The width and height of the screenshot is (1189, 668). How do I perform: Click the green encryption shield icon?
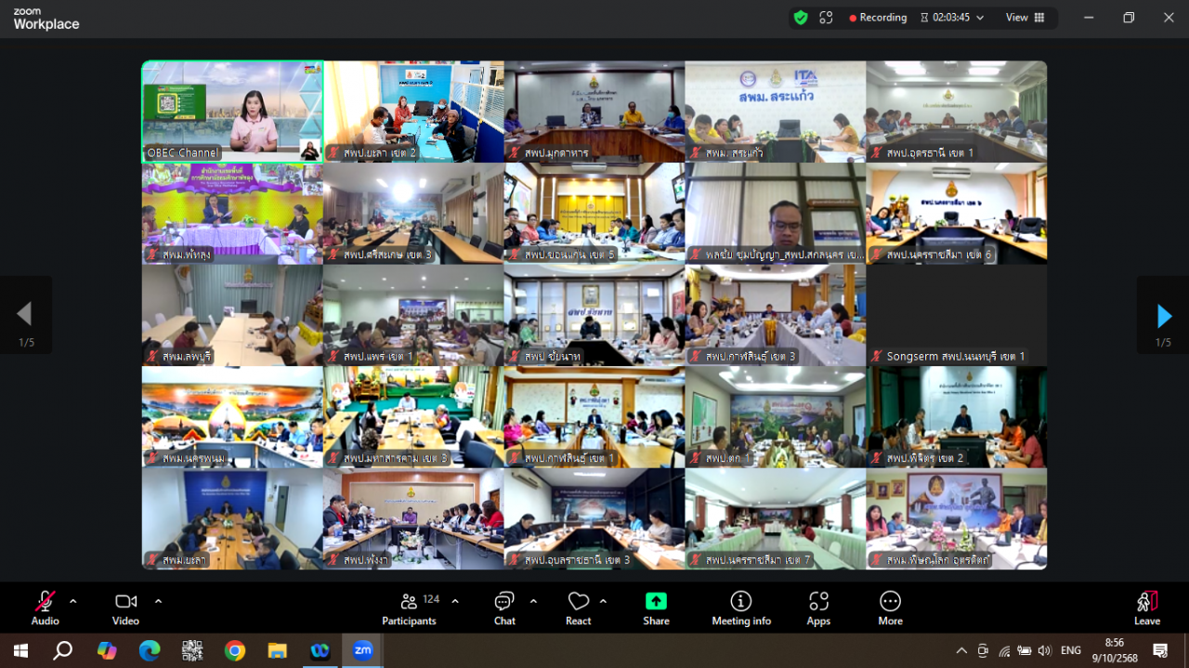click(800, 18)
